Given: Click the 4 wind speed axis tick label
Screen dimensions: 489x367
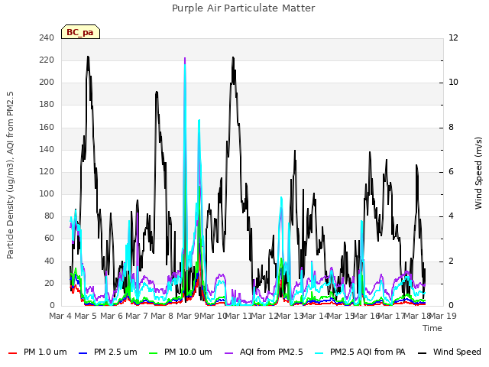Looking at the screenshot, I should tap(452, 216).
